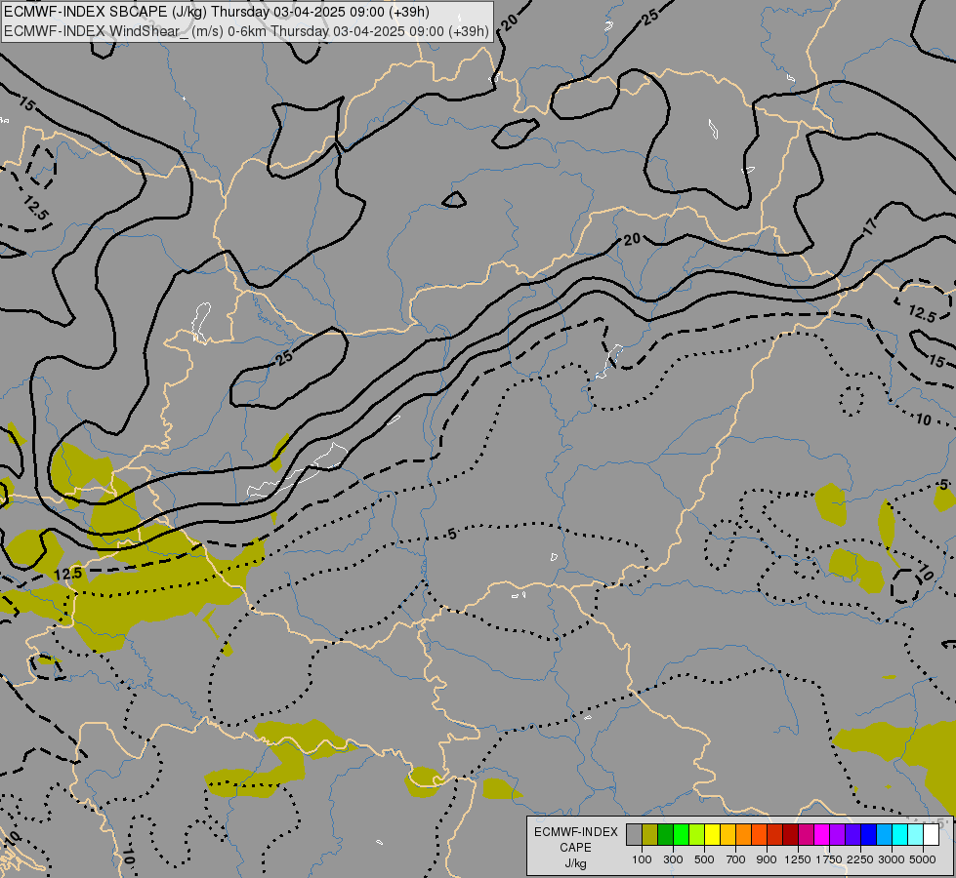
Task: Pick the cyan 3000 J/kg swatch
Action: coord(900,835)
